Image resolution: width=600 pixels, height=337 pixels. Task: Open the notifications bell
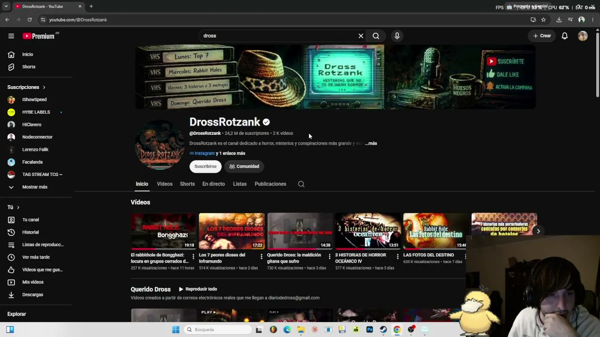point(565,36)
